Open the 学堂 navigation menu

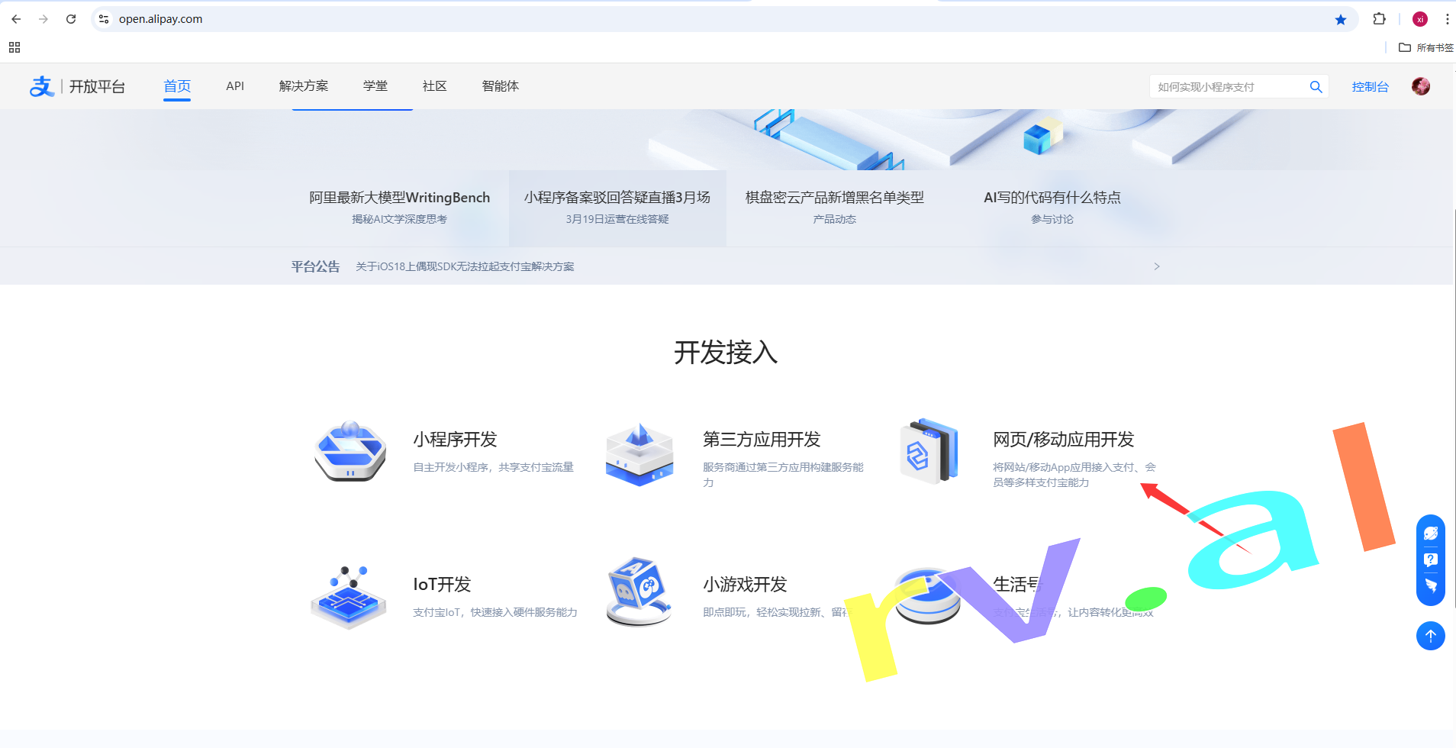pos(375,86)
